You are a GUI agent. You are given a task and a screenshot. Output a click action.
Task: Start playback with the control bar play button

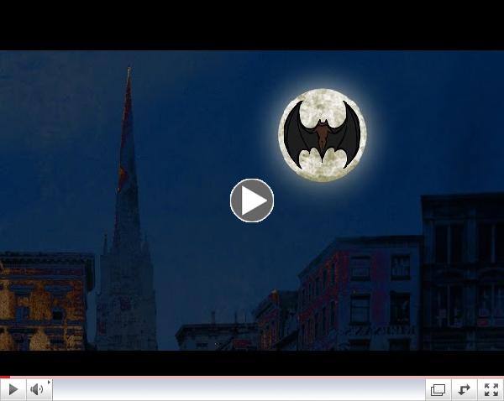13,390
